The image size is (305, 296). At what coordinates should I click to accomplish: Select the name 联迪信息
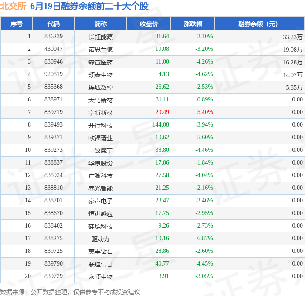coord(101,264)
